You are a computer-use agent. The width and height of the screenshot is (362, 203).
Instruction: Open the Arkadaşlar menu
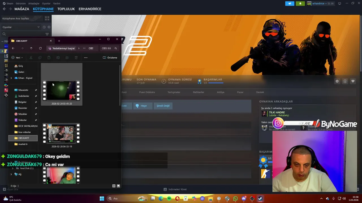click(34, 3)
